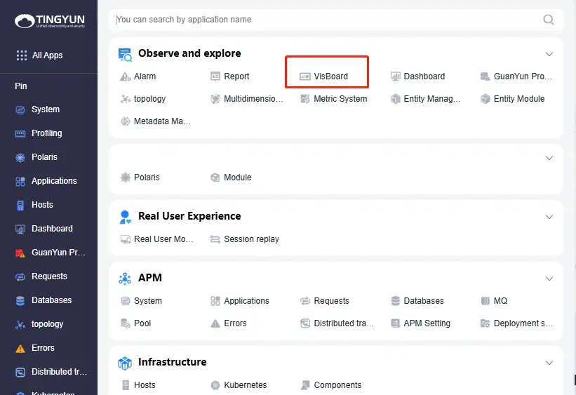
Task: Open the Report link
Action: point(236,76)
